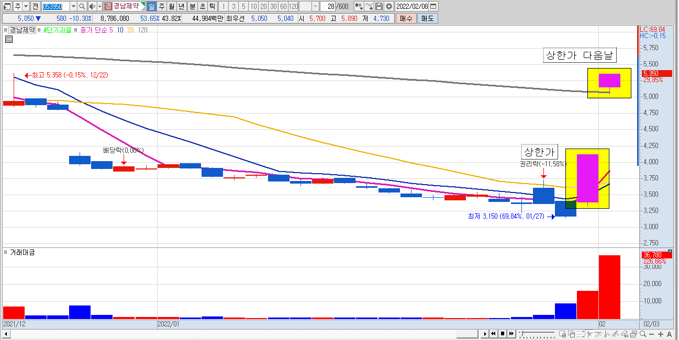Screen dimensions: 679x340
Task: Select the 초 second chart period
Action: [x=202, y=6]
